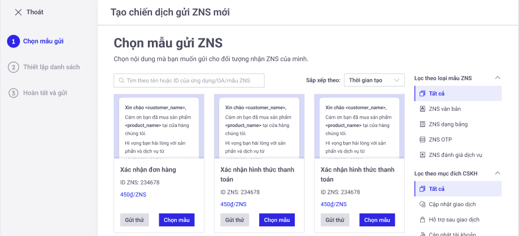Viewport: 519px width, 236px height.
Task: Click the ZNS dạng bảng filter icon
Action: (422, 124)
